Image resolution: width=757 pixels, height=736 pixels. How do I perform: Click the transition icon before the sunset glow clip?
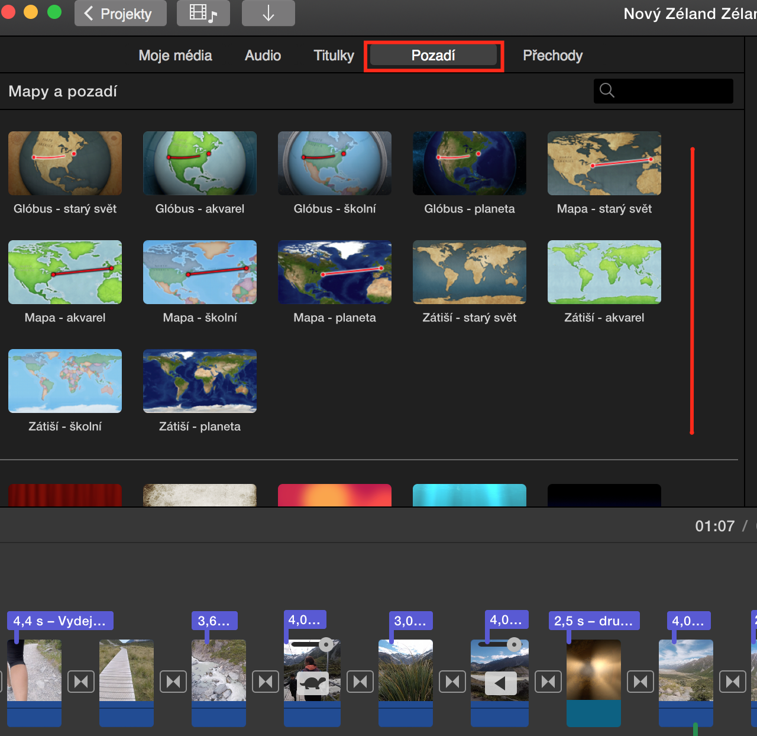pyautogui.click(x=548, y=682)
